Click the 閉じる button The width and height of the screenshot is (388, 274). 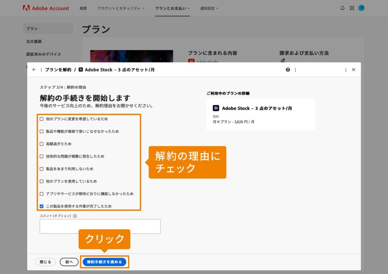(45, 262)
